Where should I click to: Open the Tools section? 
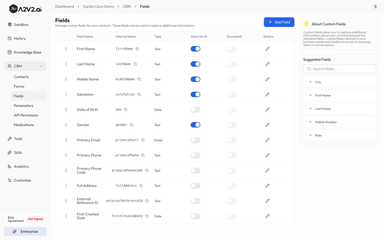tap(18, 139)
